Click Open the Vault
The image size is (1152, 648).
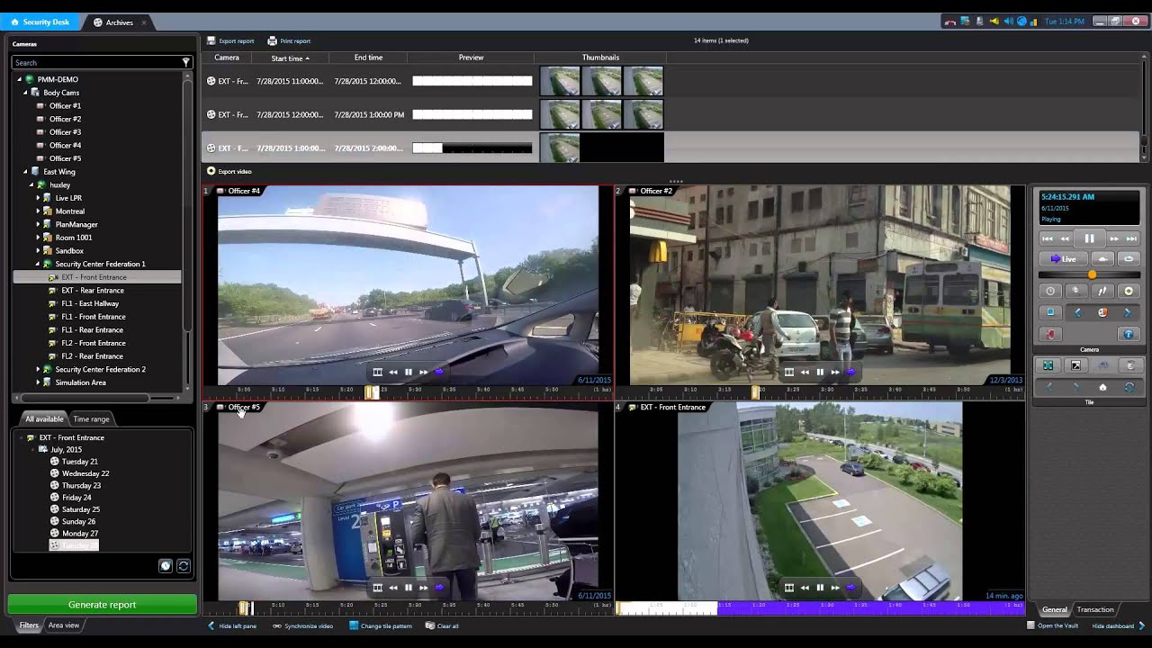click(1052, 625)
